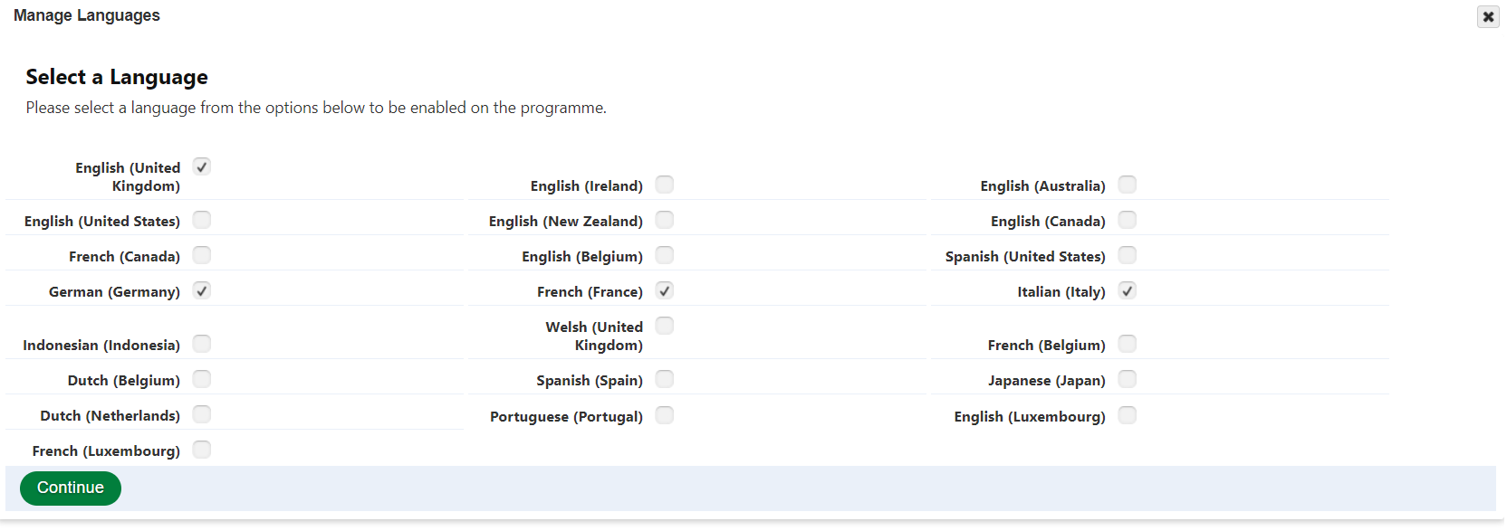The image size is (1507, 531).
Task: Enable Dutch (Netherlands) checkbox
Action: click(x=202, y=414)
